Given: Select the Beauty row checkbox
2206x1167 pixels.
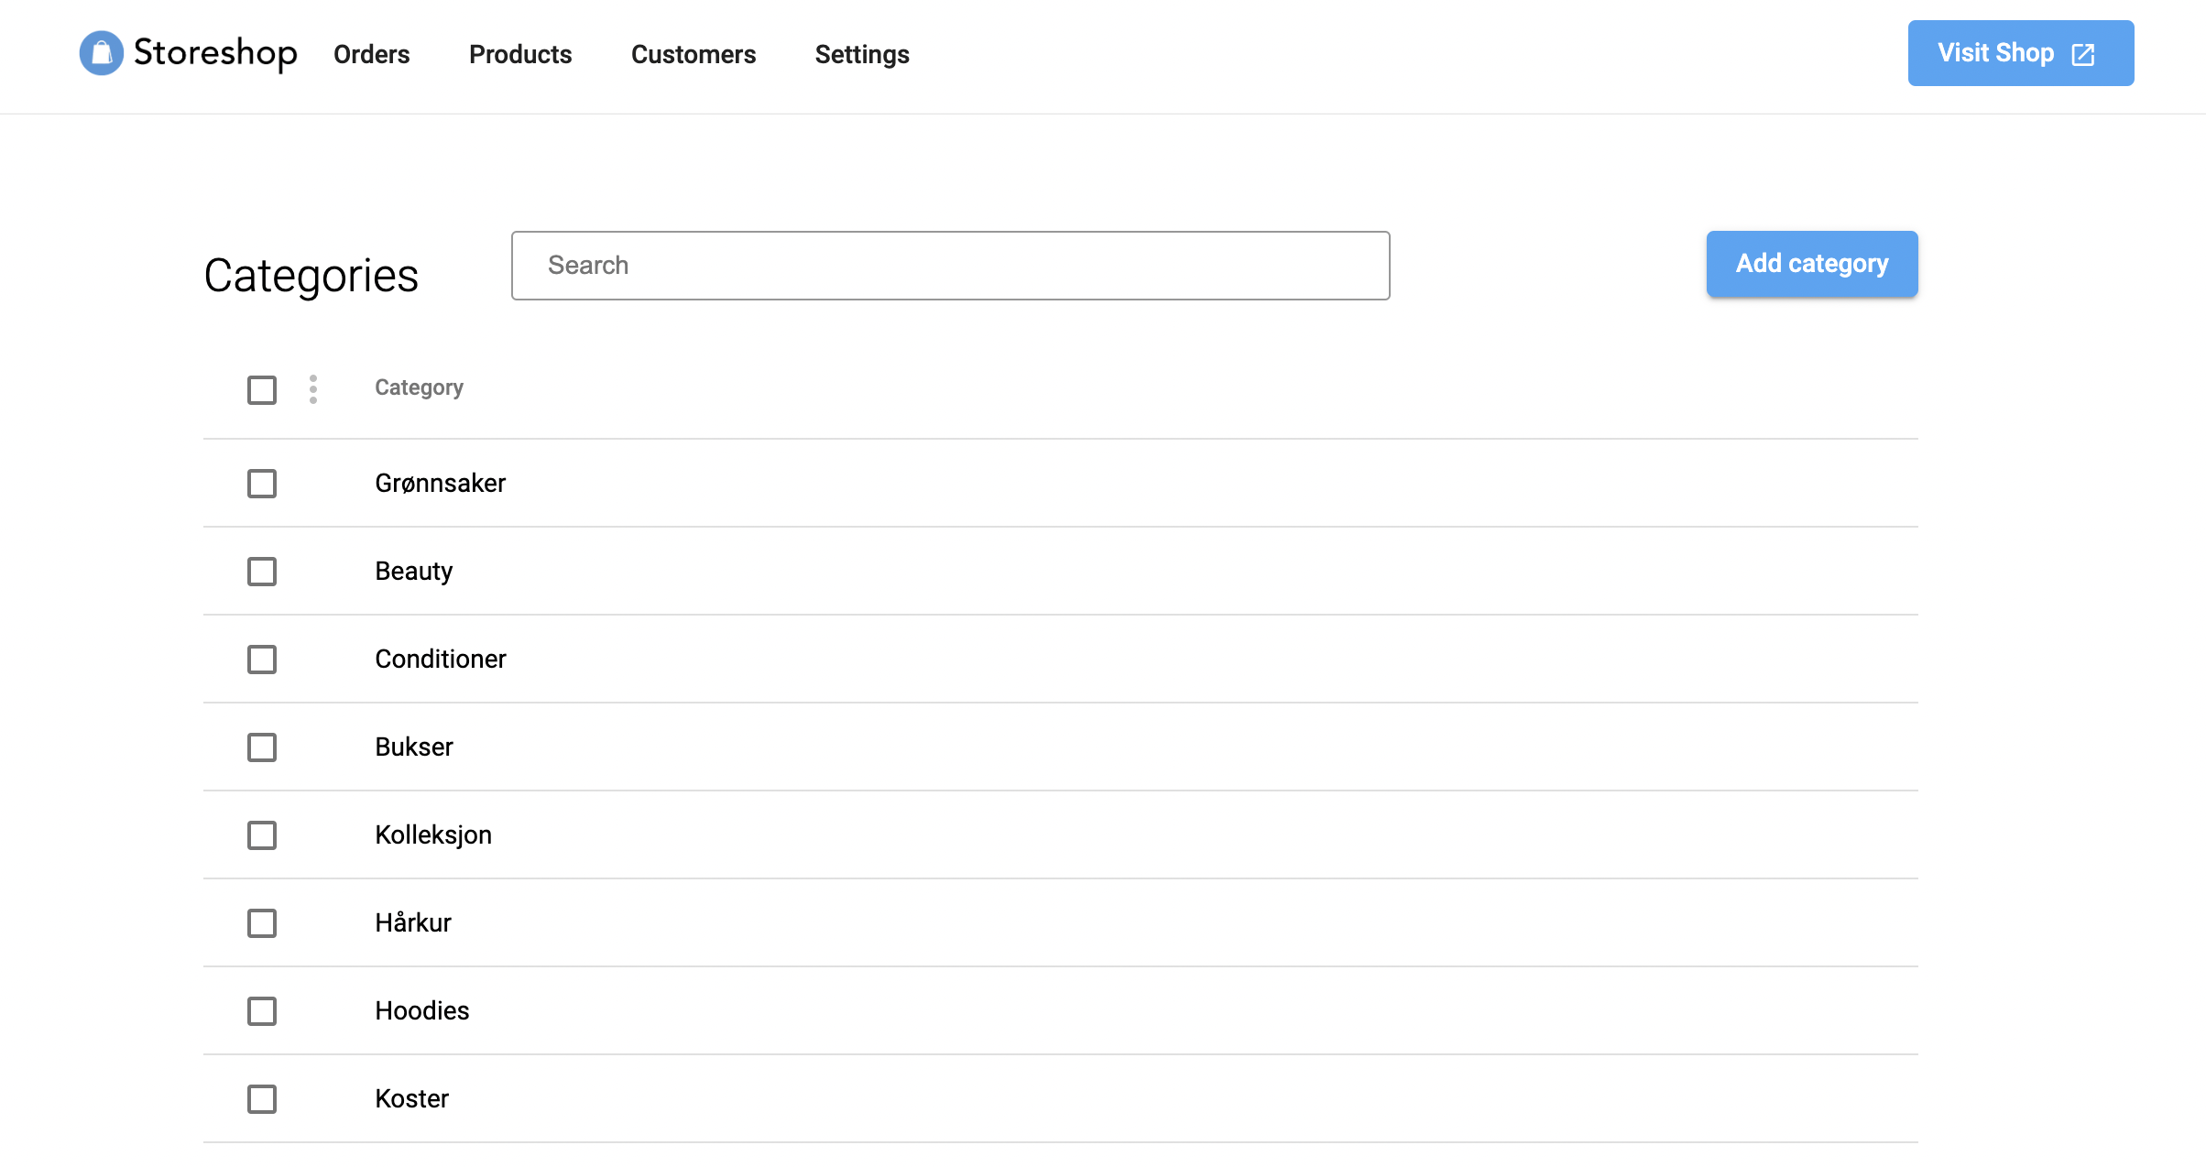Looking at the screenshot, I should [x=262, y=571].
